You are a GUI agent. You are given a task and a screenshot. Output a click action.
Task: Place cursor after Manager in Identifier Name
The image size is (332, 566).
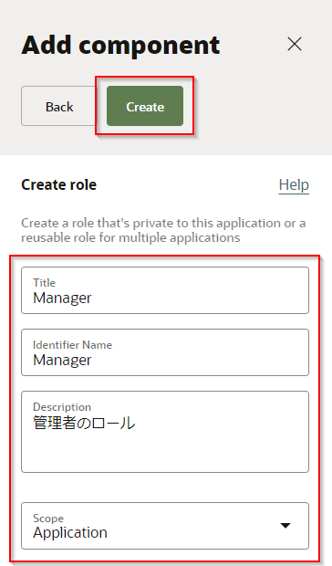(92, 361)
